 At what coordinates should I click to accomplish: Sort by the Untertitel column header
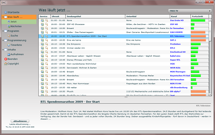click(x=147, y=16)
